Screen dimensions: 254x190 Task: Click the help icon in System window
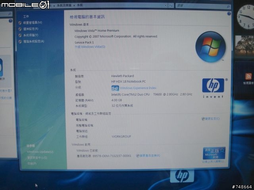click(229, 14)
